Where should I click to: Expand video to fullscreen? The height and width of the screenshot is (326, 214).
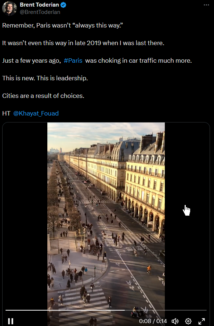pyautogui.click(x=201, y=321)
